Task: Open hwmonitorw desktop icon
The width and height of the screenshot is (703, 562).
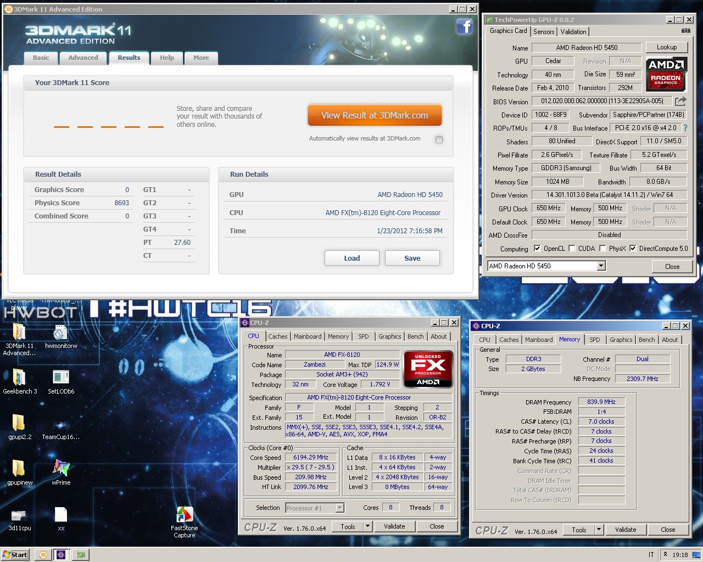Action: (61, 336)
